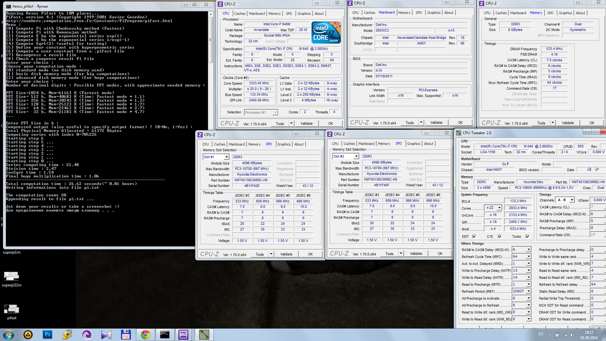
Task: Select the pifast desktop shortcut
Action: point(12,312)
